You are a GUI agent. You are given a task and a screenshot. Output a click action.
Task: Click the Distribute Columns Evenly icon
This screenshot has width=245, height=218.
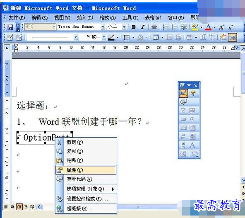coord(212,37)
